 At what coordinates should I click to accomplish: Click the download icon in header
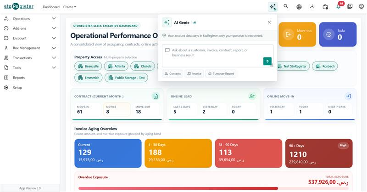pos(312,6)
